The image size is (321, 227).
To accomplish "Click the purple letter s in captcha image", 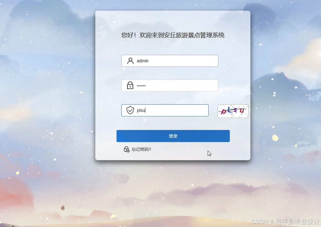I will pos(235,110).
